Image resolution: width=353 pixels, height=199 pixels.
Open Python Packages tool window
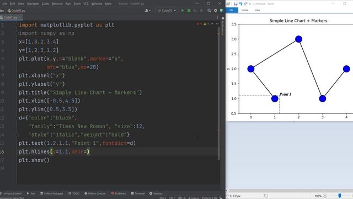(51, 193)
